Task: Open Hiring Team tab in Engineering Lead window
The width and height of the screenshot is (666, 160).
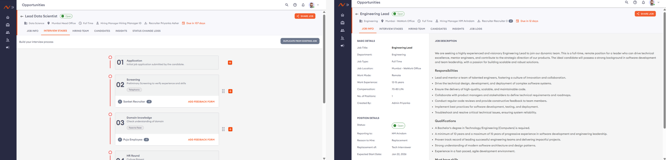Action: pyautogui.click(x=417, y=29)
